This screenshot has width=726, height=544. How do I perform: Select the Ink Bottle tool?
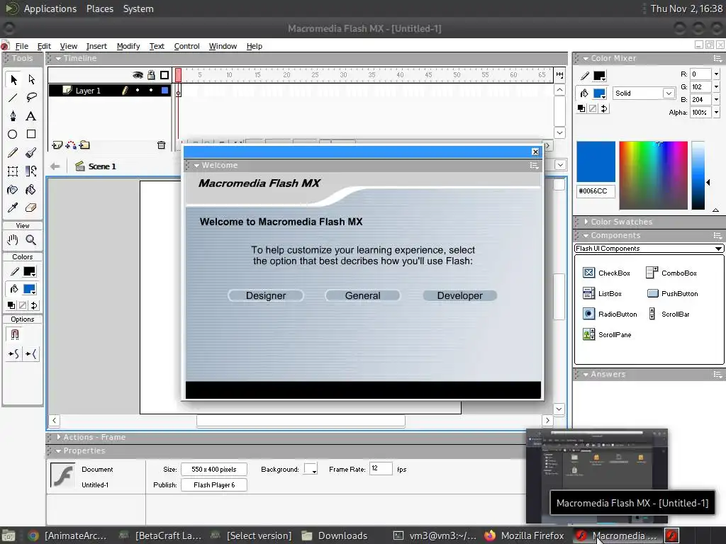(13, 190)
